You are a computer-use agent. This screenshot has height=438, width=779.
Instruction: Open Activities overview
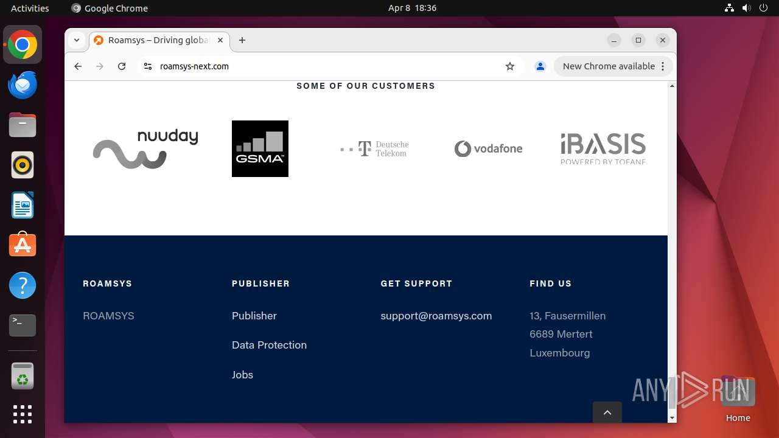[x=30, y=8]
